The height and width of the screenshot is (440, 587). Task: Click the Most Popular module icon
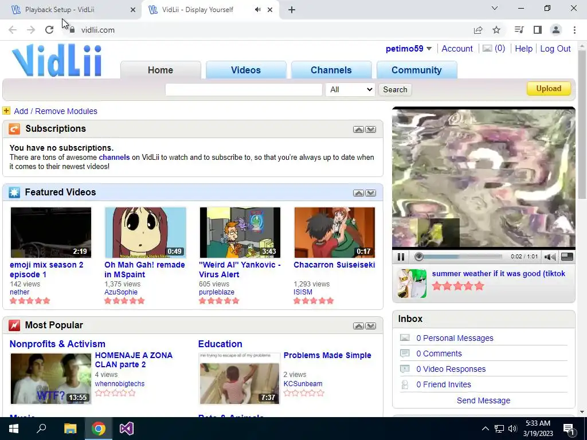[14, 325]
